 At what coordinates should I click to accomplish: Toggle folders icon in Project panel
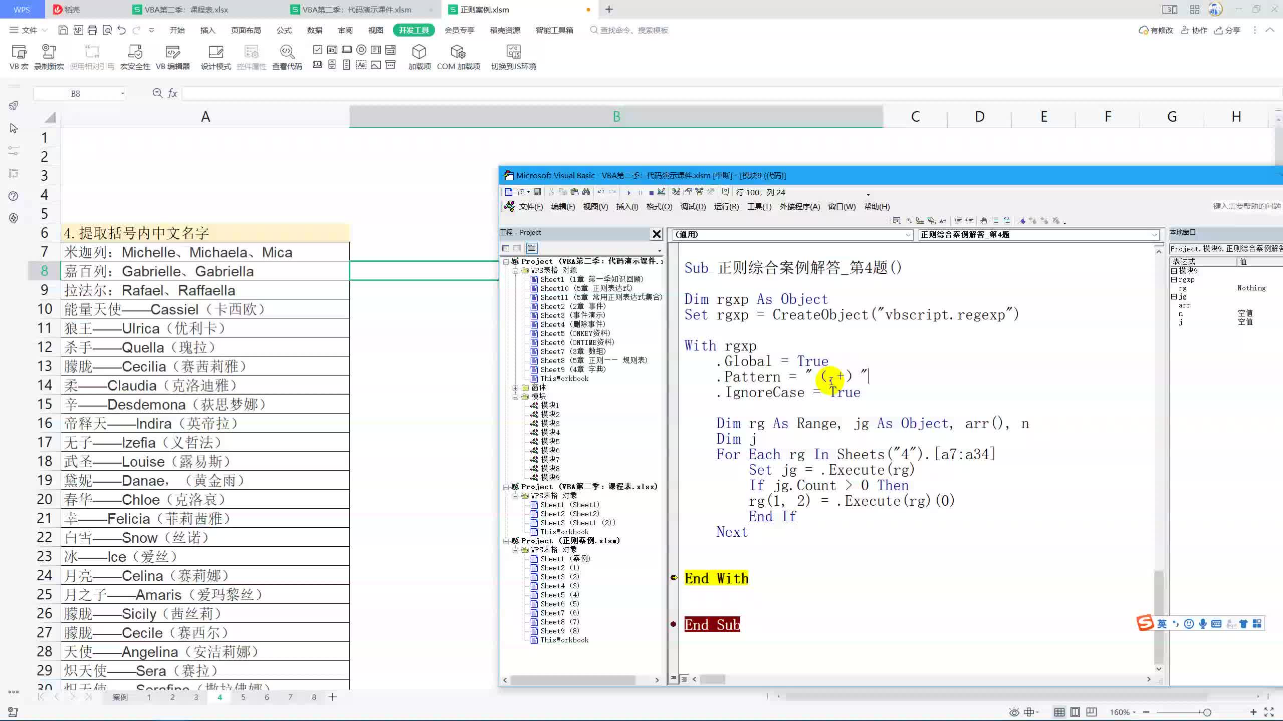532,248
